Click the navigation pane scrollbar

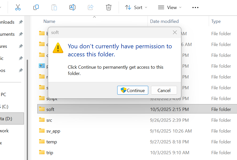tap(27, 110)
